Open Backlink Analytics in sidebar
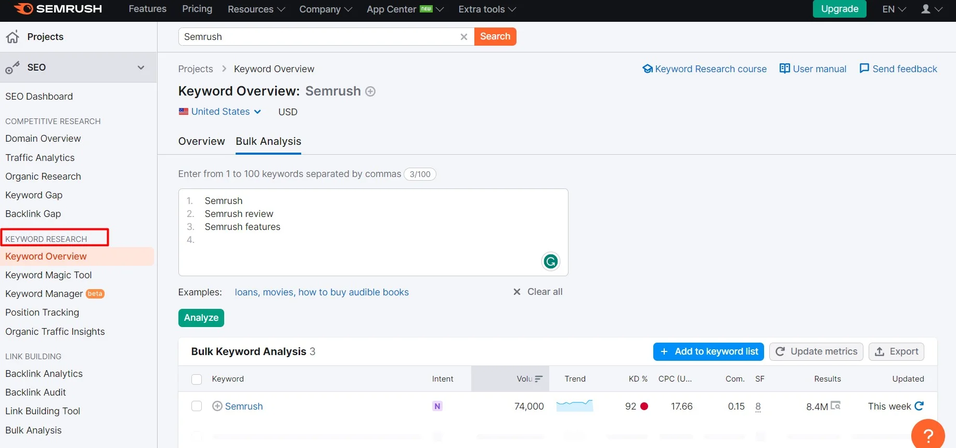The height and width of the screenshot is (448, 956). pos(44,374)
